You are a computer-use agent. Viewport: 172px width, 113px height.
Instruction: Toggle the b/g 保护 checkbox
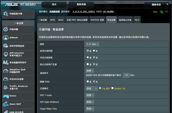[100, 88]
